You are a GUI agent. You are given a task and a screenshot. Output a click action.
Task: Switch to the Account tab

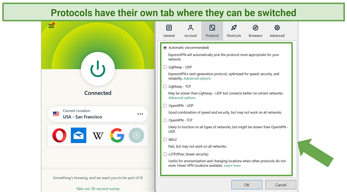coord(191,31)
